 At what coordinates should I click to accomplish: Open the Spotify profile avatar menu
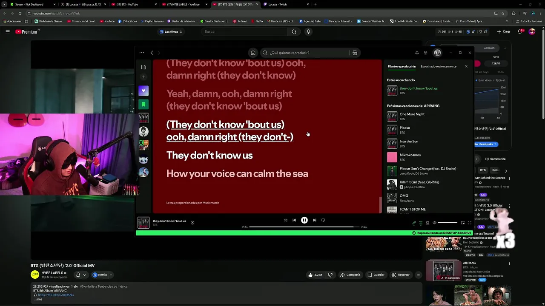tap(437, 53)
